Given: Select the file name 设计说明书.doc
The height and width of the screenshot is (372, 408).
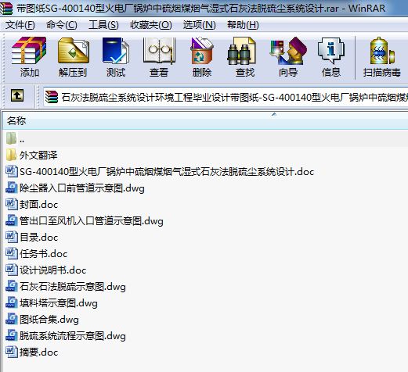Looking at the screenshot, I should click(52, 270).
